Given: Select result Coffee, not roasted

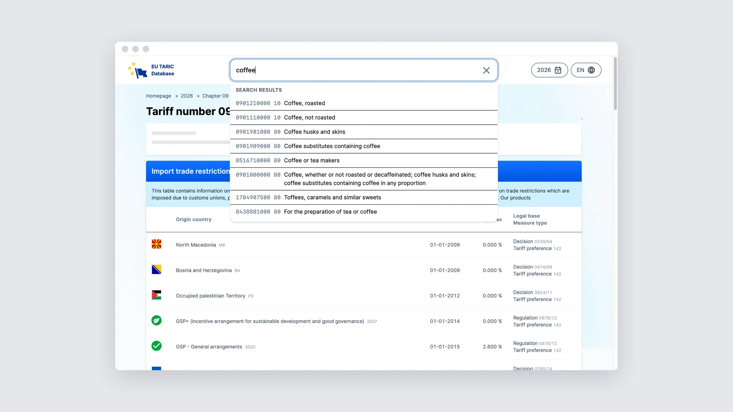Looking at the screenshot, I should pyautogui.click(x=363, y=117).
